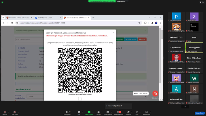Expand audio options arrow next to Unmute
Screen dimensions: 206x116
(x=8, y=112)
